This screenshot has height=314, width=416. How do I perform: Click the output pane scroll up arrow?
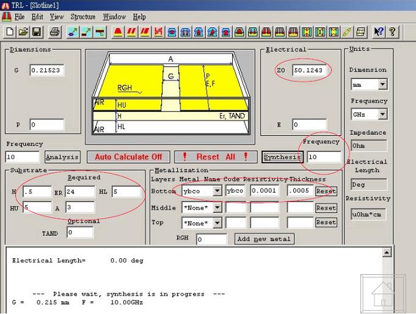387,252
